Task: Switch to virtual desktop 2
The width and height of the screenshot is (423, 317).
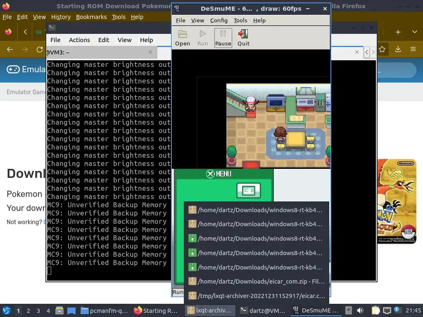Action: pos(29,311)
